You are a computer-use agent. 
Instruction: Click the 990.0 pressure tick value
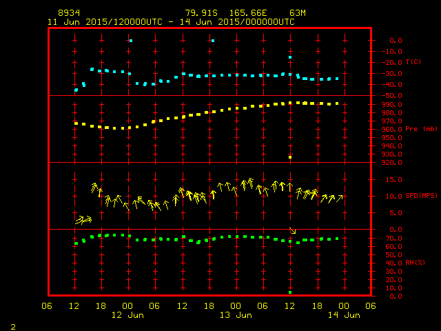[392, 105]
